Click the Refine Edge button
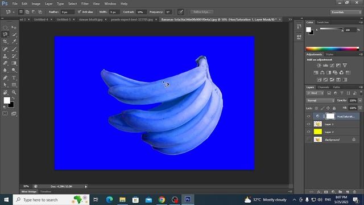Image resolution: width=364 pixels, height=205 pixels. (202, 12)
